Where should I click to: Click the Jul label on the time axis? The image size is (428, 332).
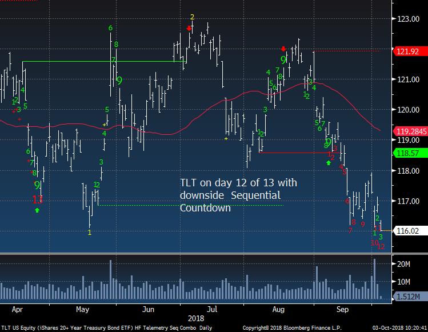[x=212, y=309]
